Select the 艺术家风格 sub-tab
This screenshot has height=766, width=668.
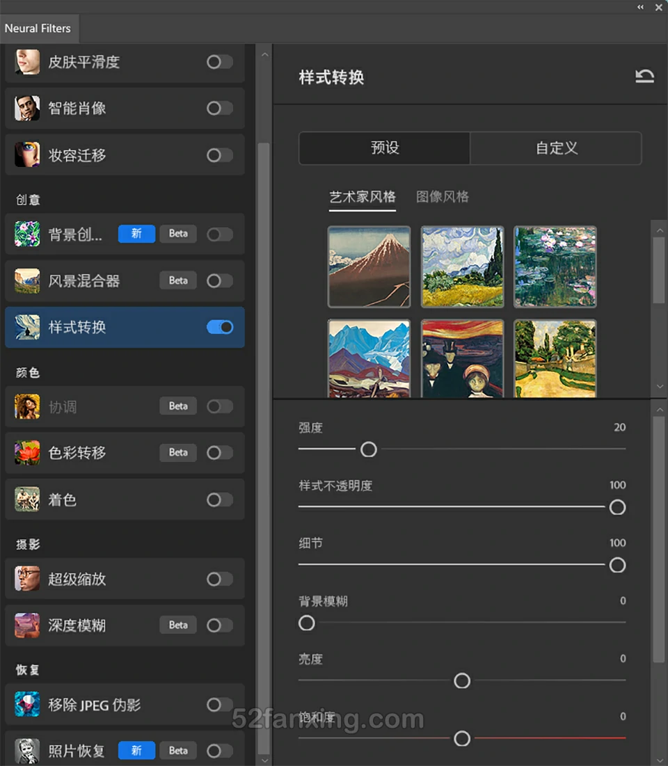[362, 197]
